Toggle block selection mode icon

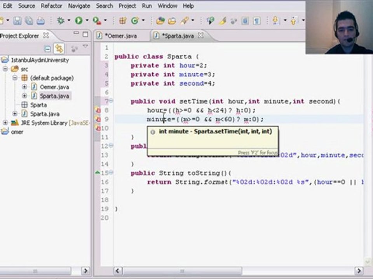coord(245,21)
